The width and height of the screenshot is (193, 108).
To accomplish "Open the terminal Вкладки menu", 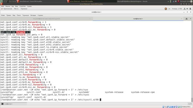I will (x=33, y=15).
